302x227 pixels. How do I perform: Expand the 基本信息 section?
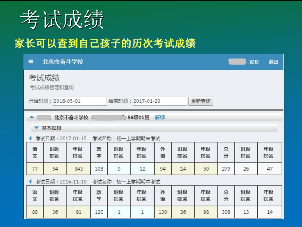click(x=37, y=128)
